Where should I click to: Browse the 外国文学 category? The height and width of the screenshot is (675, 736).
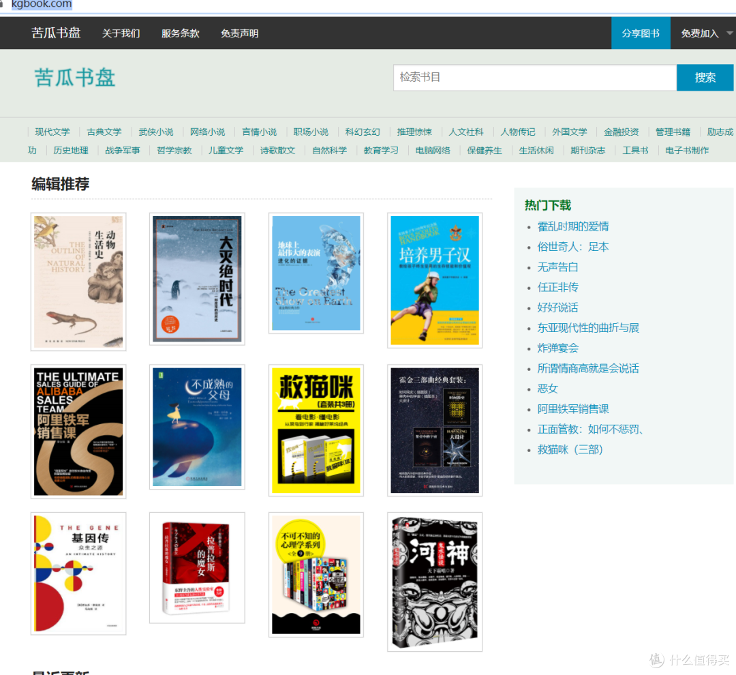click(569, 132)
